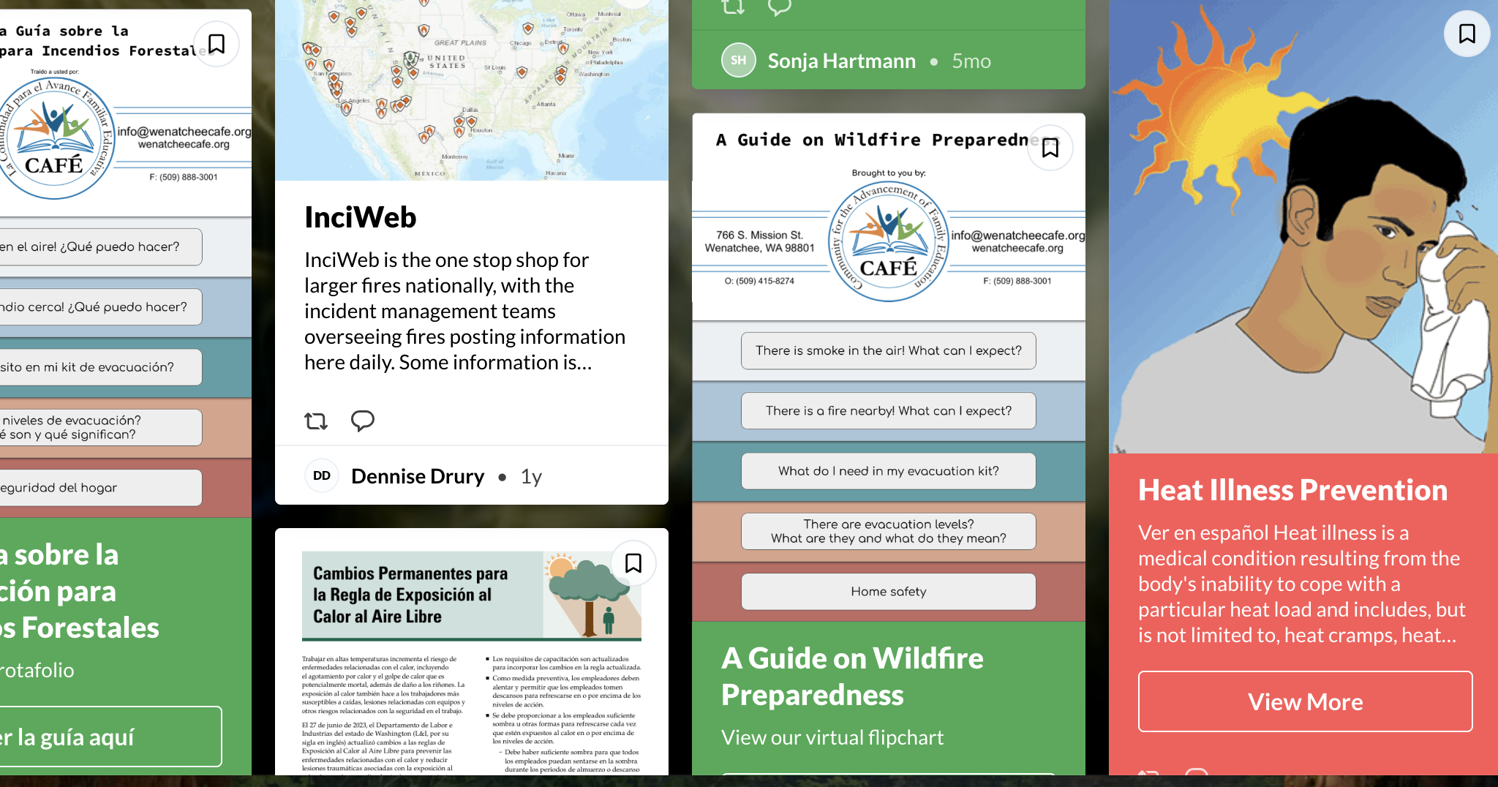Select 'There is a fire nearby' button
This screenshot has height=787, width=1498.
(888, 411)
